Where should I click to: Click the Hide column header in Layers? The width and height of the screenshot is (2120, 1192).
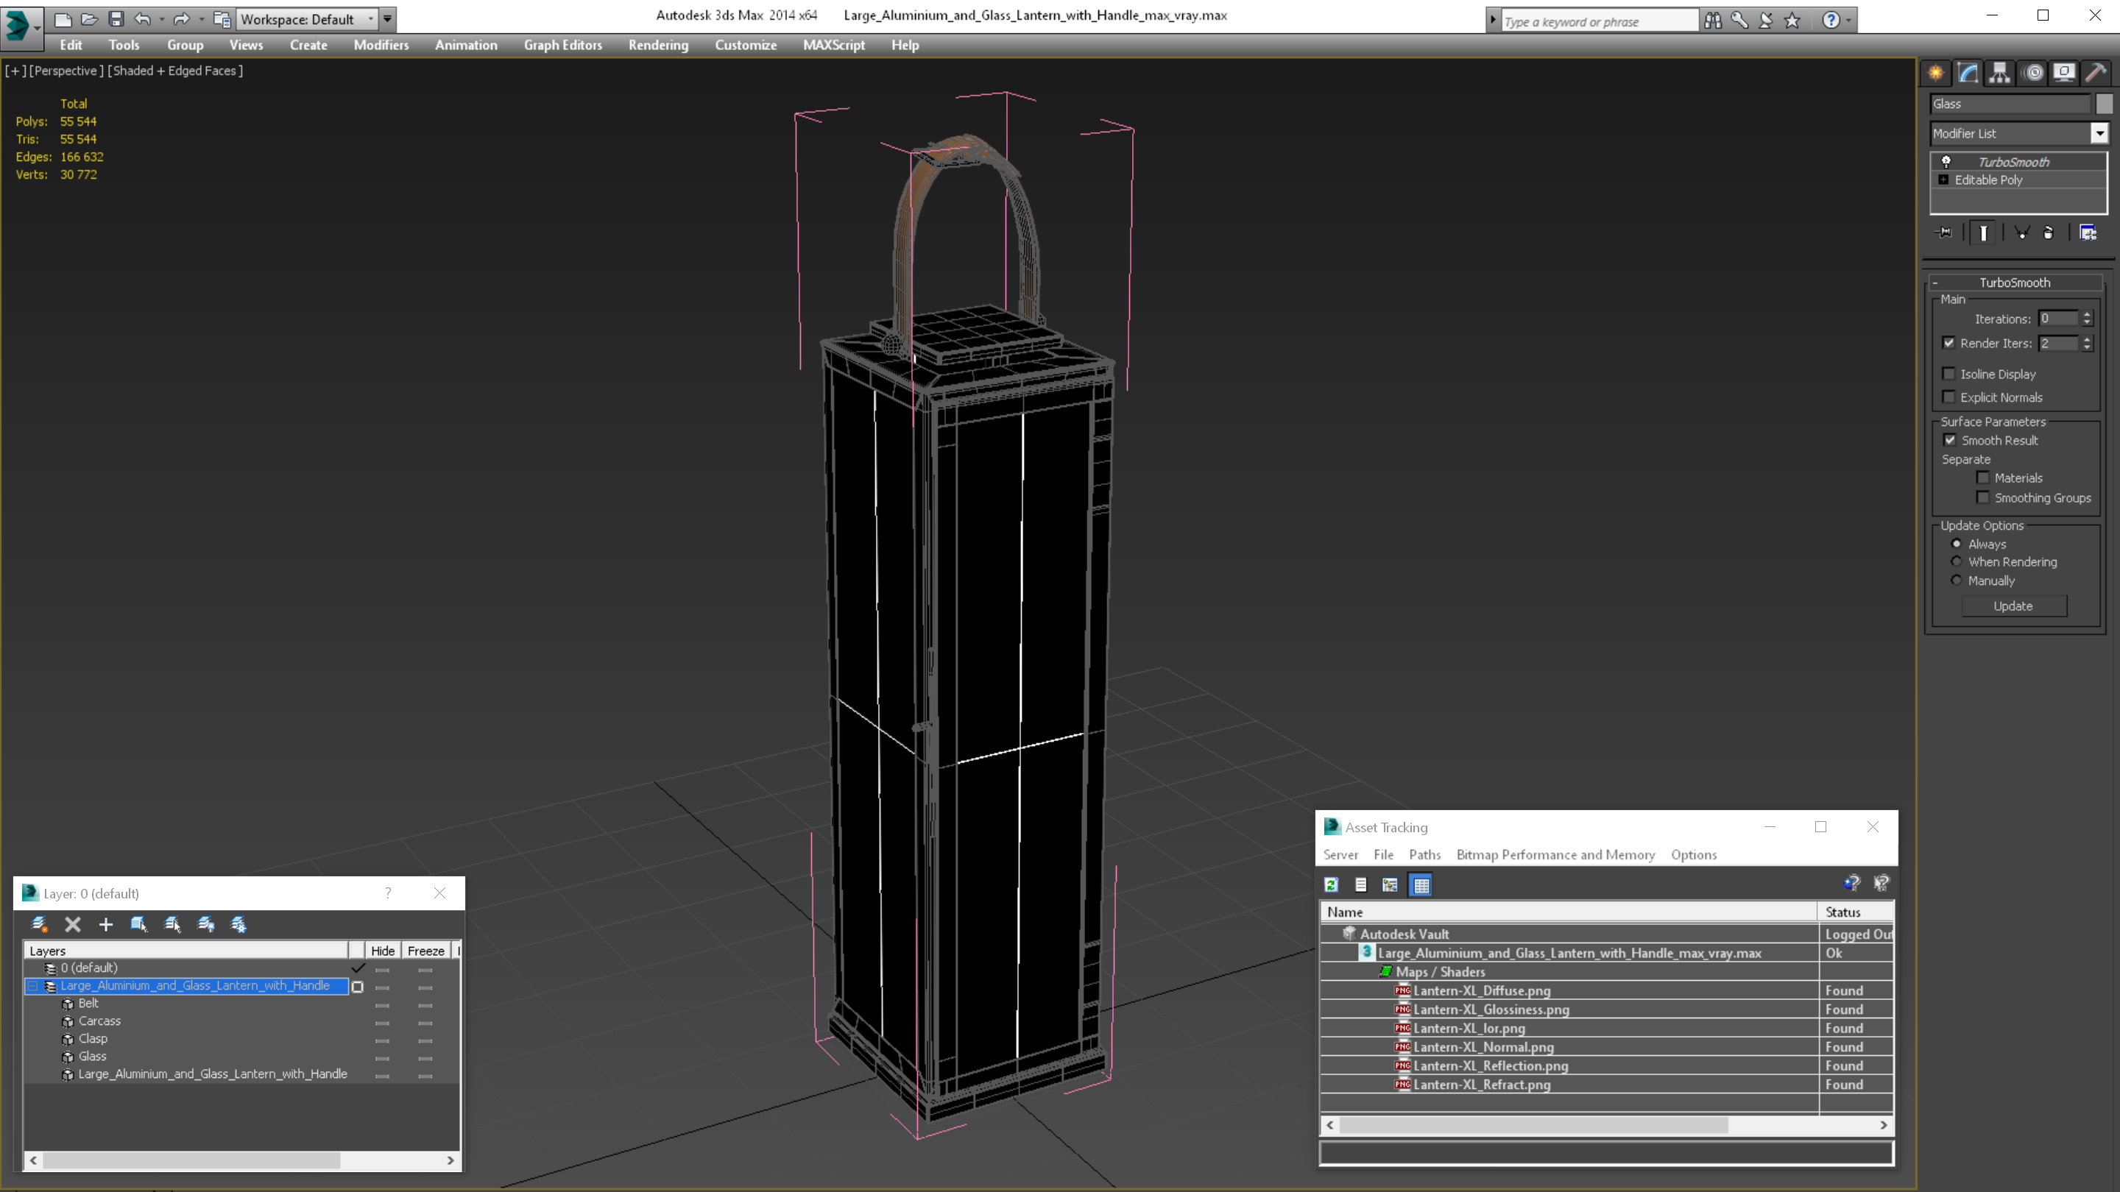[383, 950]
